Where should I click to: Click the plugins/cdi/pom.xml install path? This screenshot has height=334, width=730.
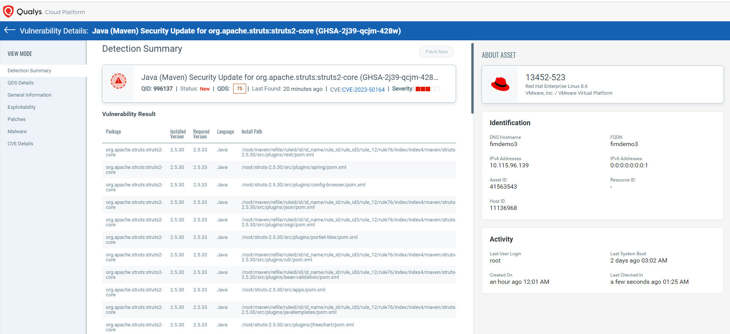(349, 257)
